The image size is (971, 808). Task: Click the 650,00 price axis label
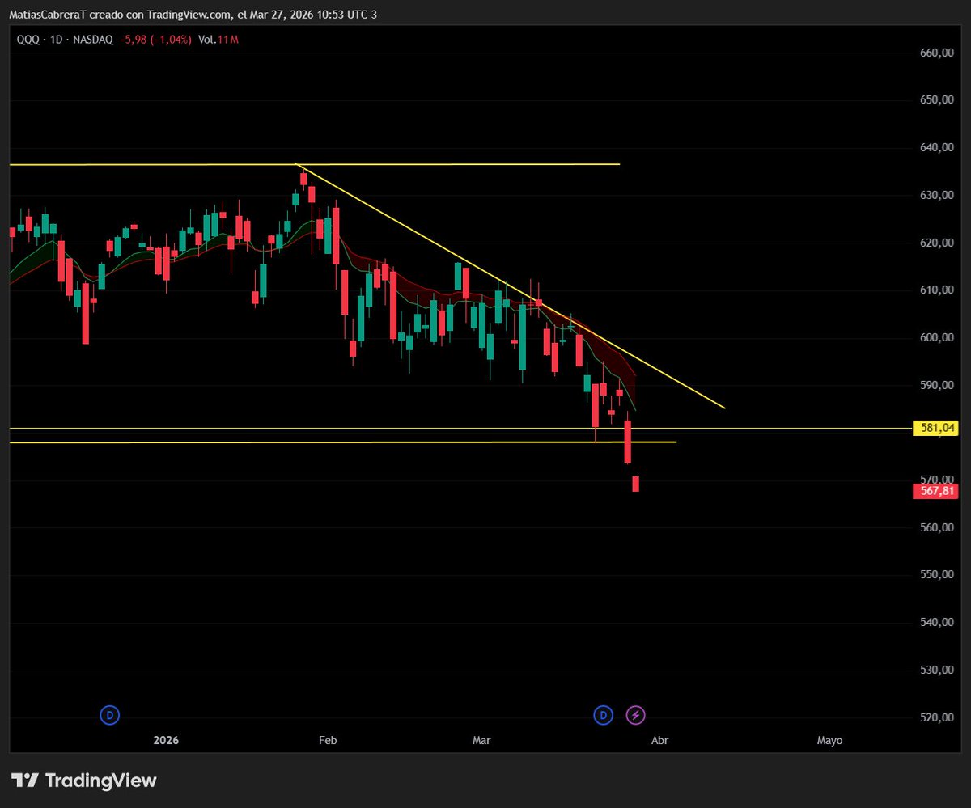click(937, 99)
